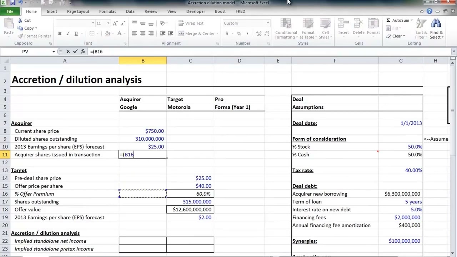
Task: Open the File tab
Action: (x=10, y=11)
